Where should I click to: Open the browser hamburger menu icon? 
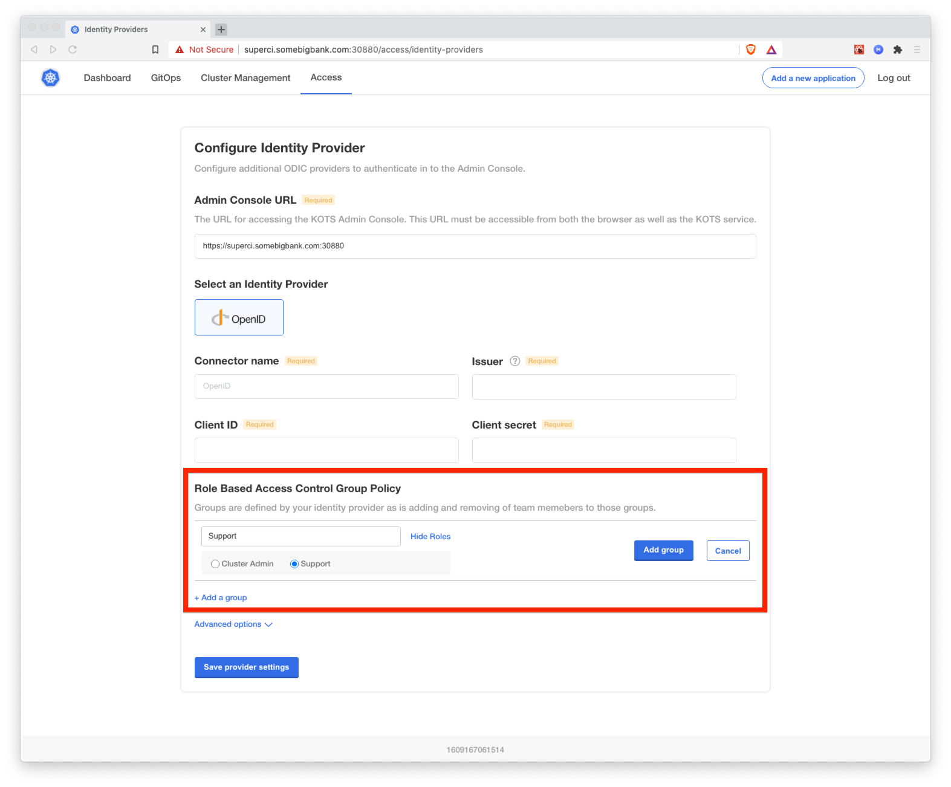pyautogui.click(x=917, y=50)
